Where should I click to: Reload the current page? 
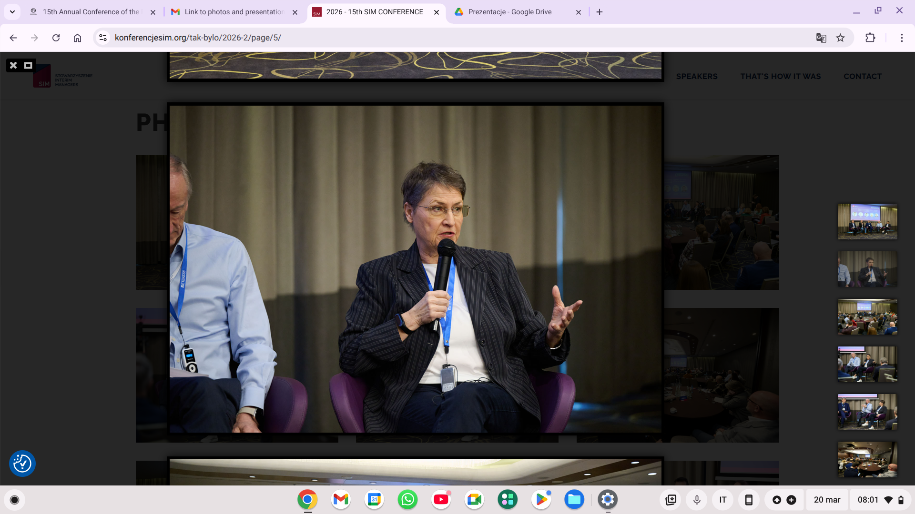tap(56, 38)
